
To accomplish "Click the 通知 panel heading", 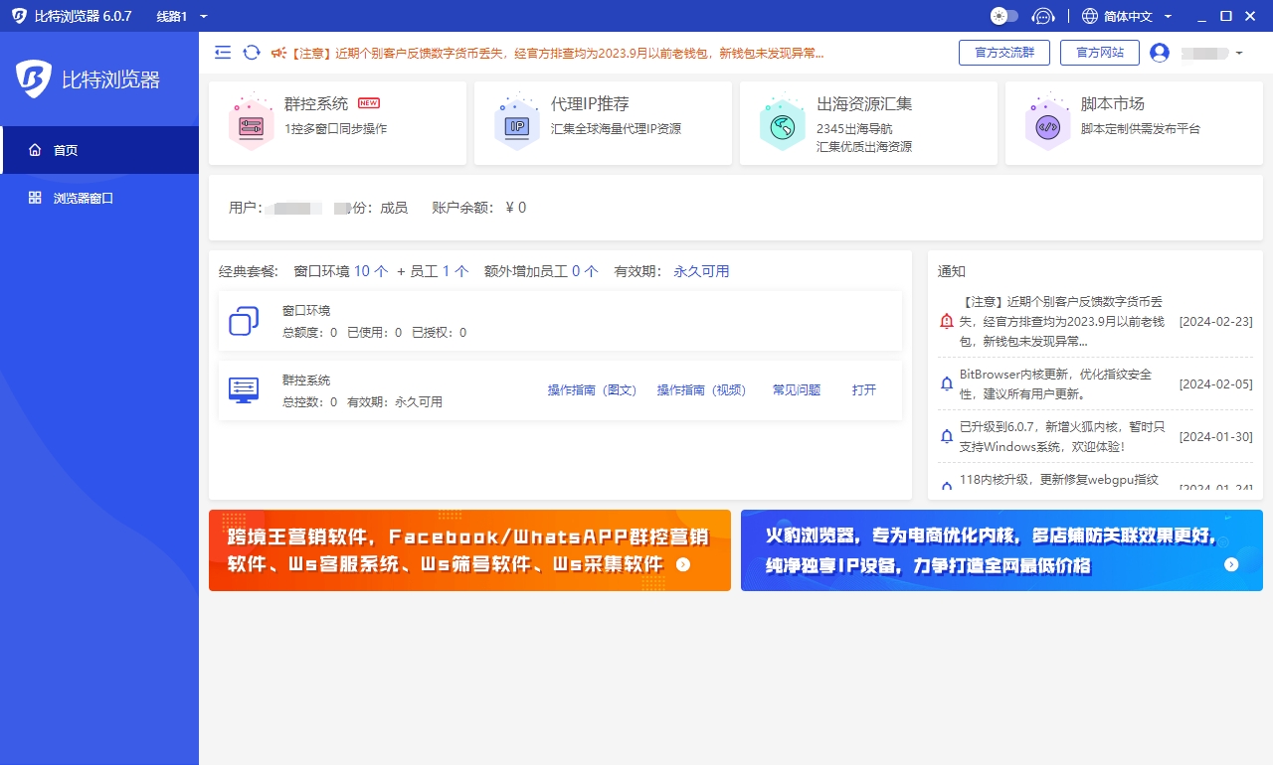I will tap(951, 271).
